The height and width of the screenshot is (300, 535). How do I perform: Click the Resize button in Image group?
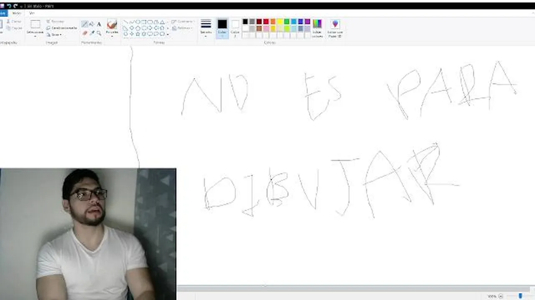[x=62, y=28]
